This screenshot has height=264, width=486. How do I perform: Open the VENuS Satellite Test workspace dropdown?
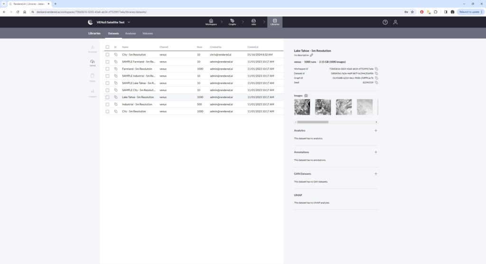click(x=129, y=22)
